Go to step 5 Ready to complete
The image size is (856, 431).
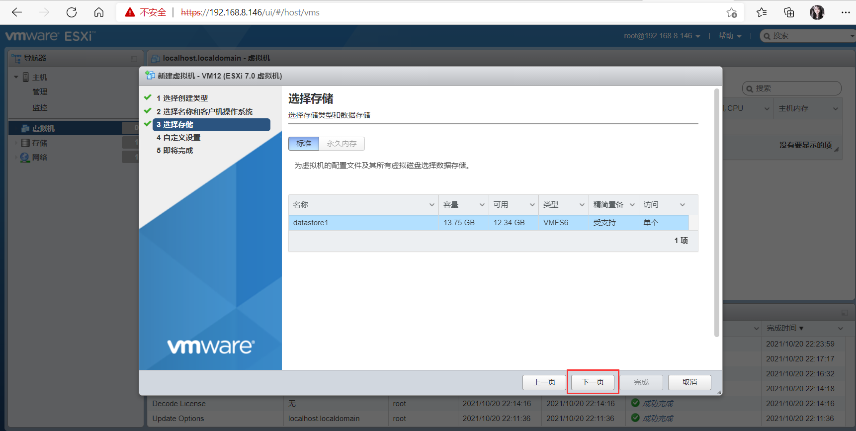pos(174,151)
